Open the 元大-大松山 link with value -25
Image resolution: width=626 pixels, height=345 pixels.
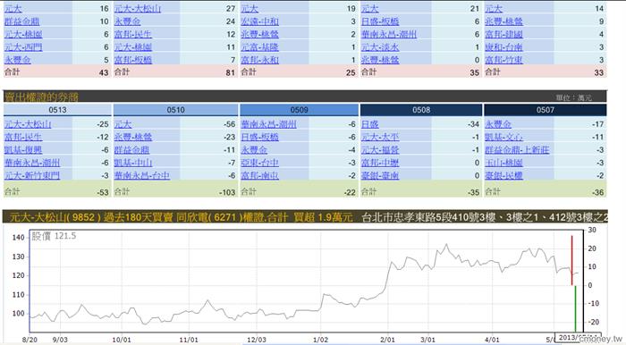click(28, 124)
